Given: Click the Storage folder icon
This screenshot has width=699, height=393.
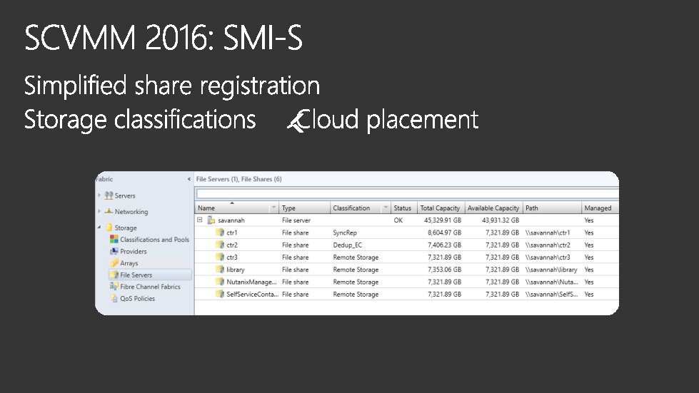Looking at the screenshot, I should point(109,228).
